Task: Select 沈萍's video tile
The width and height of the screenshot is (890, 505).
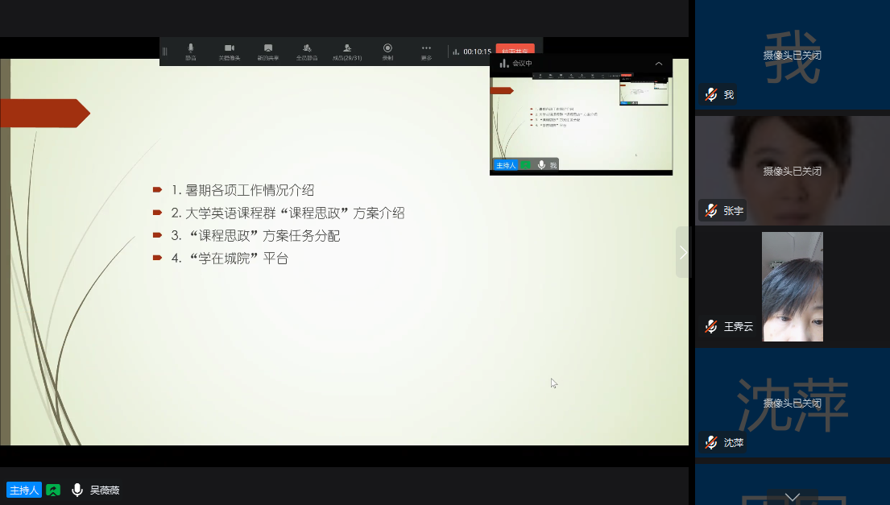Action: (x=793, y=402)
